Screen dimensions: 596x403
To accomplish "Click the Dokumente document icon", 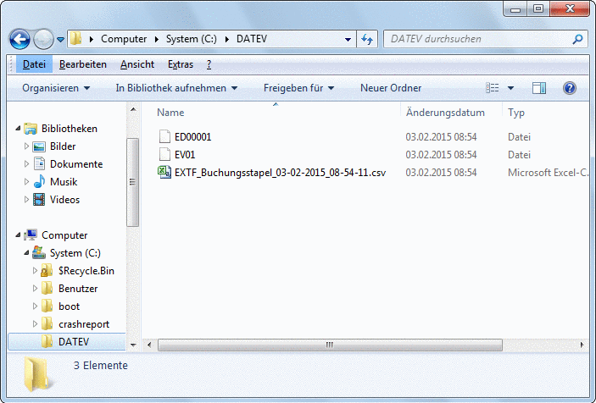I will 39,164.
